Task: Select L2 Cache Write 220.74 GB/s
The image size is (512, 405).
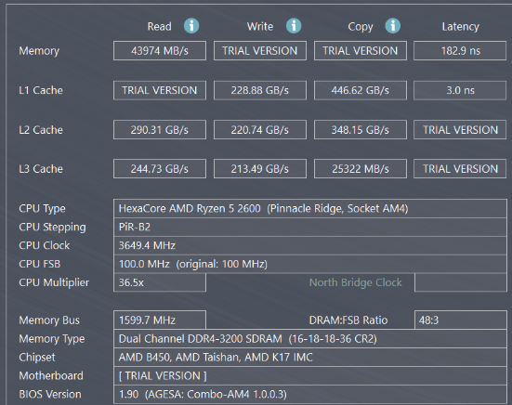Action: [260, 130]
